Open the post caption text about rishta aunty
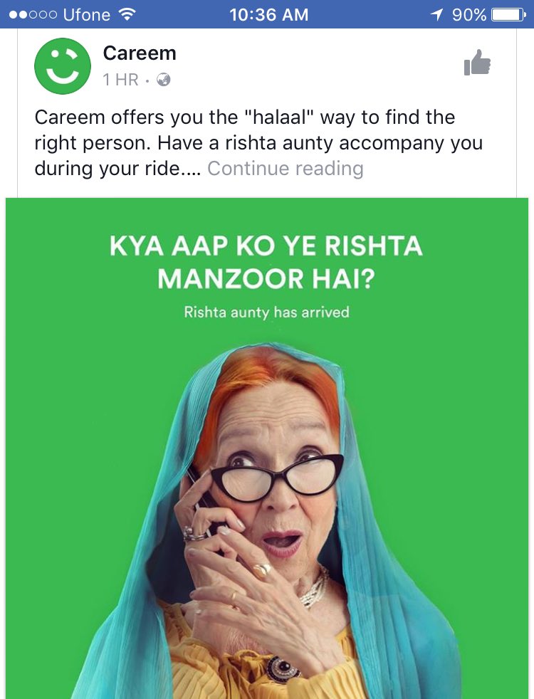 (x=258, y=142)
